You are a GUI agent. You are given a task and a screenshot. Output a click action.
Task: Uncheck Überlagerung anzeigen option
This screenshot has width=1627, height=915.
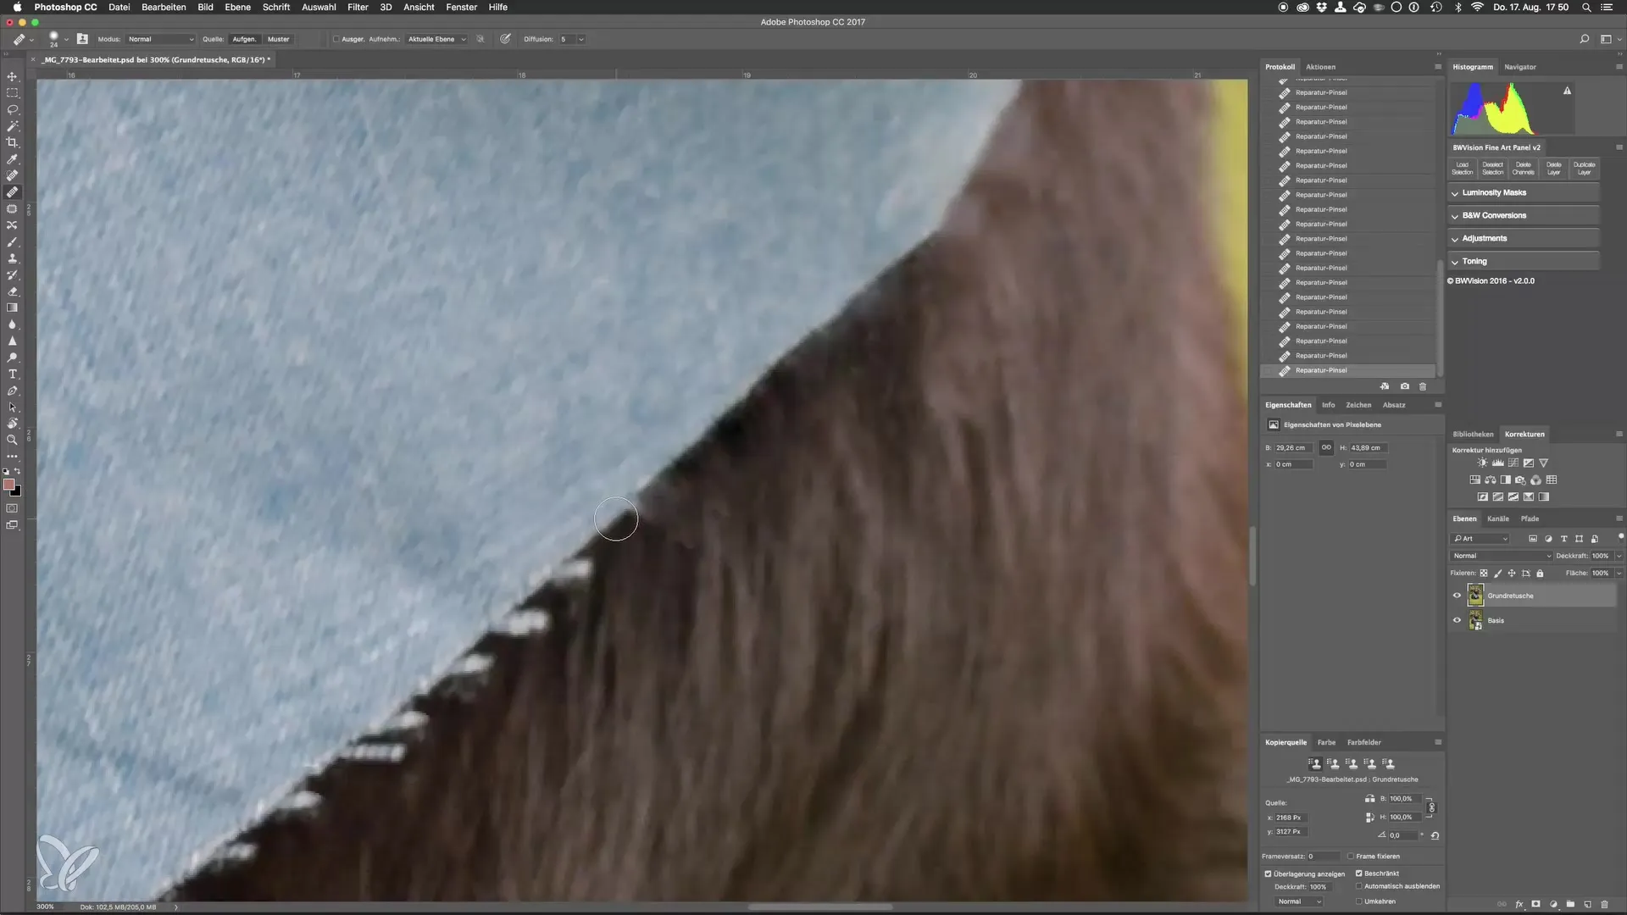click(x=1269, y=873)
